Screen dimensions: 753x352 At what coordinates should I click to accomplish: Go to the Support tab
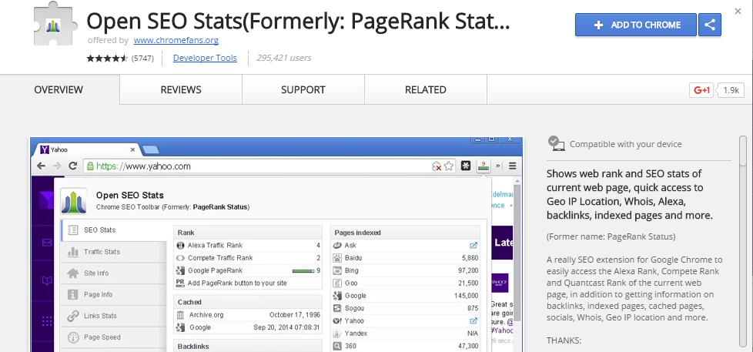pyautogui.click(x=303, y=90)
